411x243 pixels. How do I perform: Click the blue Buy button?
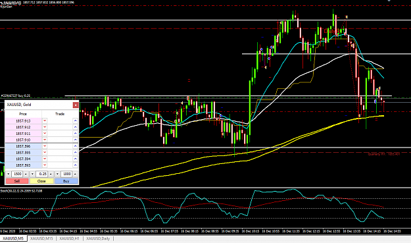[66, 181]
